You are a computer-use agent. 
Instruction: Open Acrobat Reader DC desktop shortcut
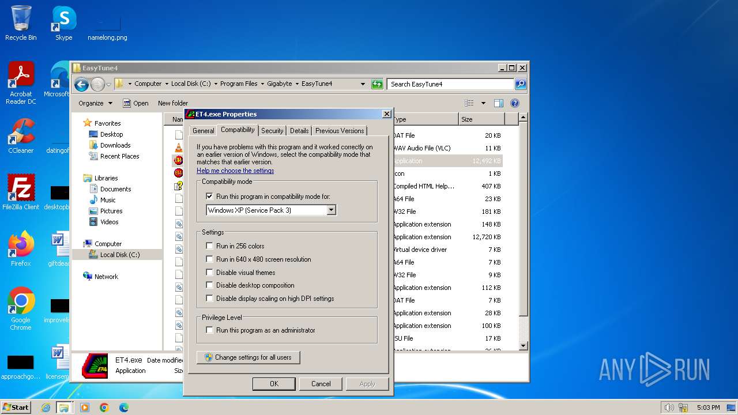click(x=21, y=83)
